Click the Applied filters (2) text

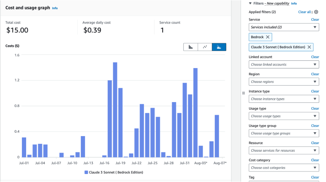[262, 12]
